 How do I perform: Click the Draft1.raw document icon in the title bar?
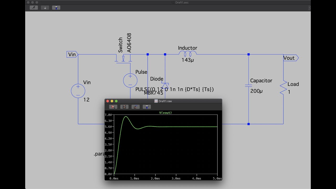156,101
